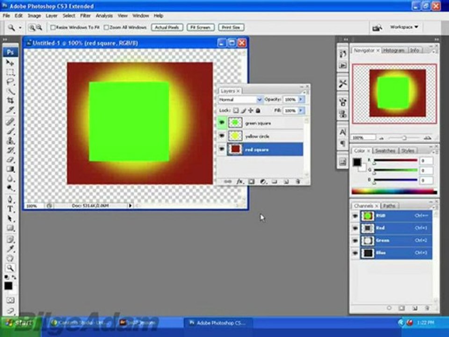The width and height of the screenshot is (449, 337).
Task: Click the color spectrum ramp
Action: pyautogui.click(x=394, y=192)
